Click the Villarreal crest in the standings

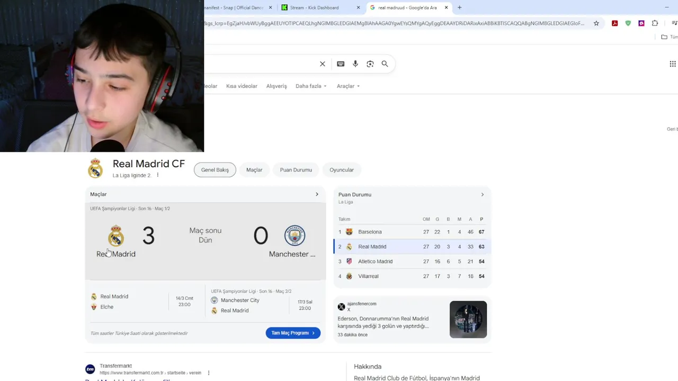(x=349, y=276)
